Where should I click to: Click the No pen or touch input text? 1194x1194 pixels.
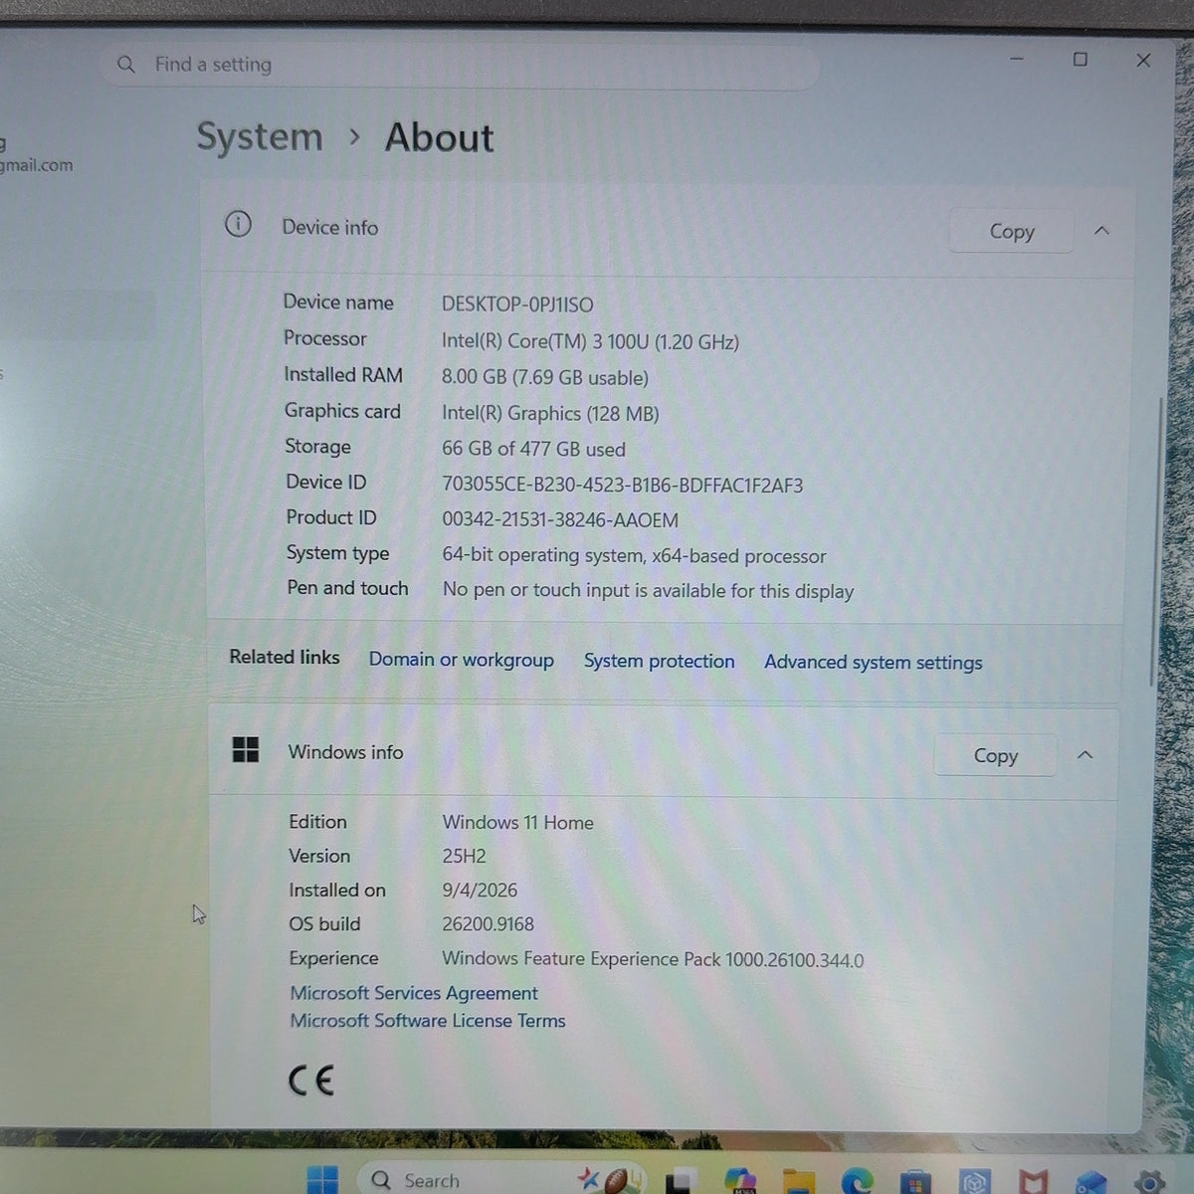click(x=648, y=591)
